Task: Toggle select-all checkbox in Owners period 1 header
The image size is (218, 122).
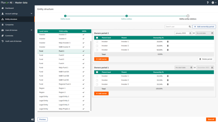Action: [x=97, y=72]
